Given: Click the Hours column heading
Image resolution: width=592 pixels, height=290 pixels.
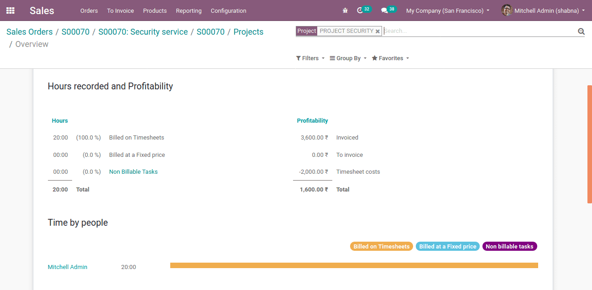Looking at the screenshot, I should coord(60,121).
